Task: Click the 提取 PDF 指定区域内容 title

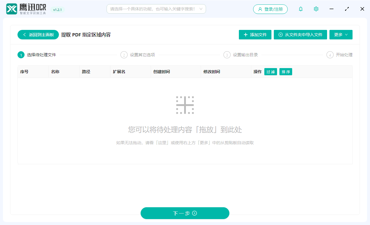Action: (86, 35)
